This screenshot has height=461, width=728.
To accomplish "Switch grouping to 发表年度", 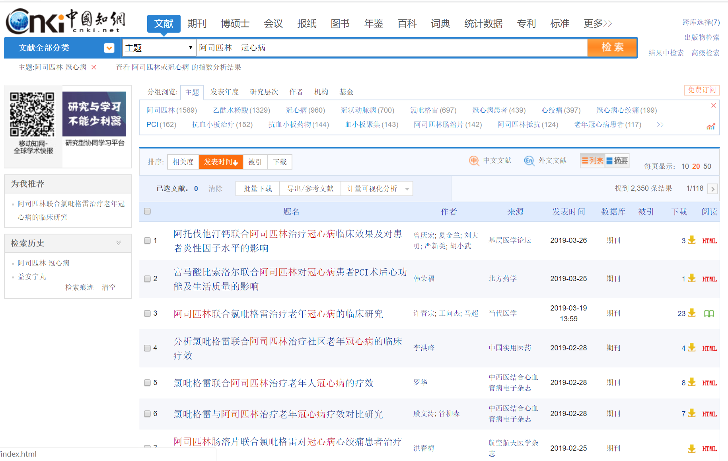I will pyautogui.click(x=224, y=92).
